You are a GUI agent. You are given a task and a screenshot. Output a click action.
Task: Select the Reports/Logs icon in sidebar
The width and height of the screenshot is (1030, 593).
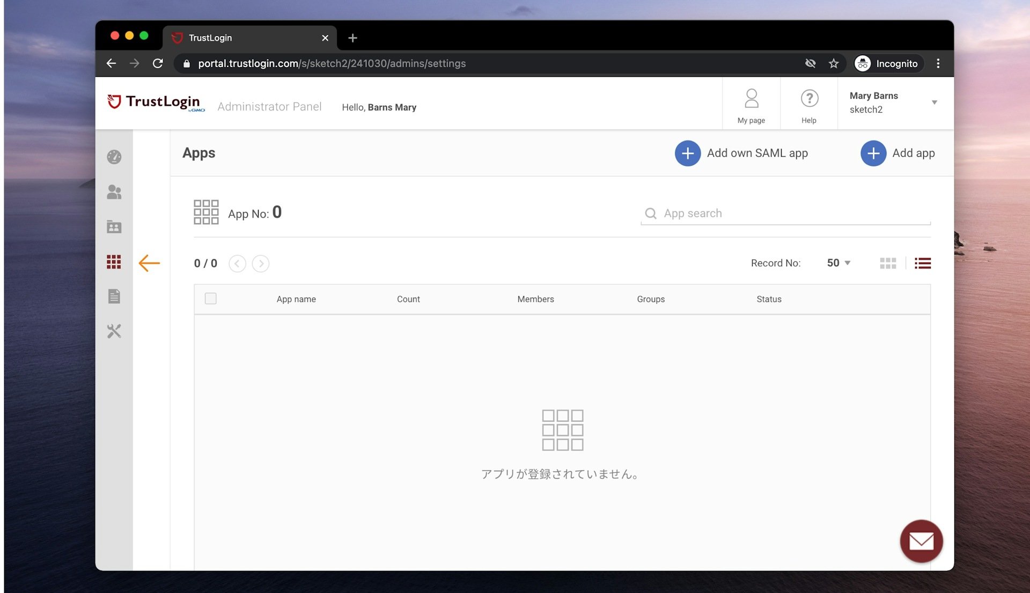point(113,296)
